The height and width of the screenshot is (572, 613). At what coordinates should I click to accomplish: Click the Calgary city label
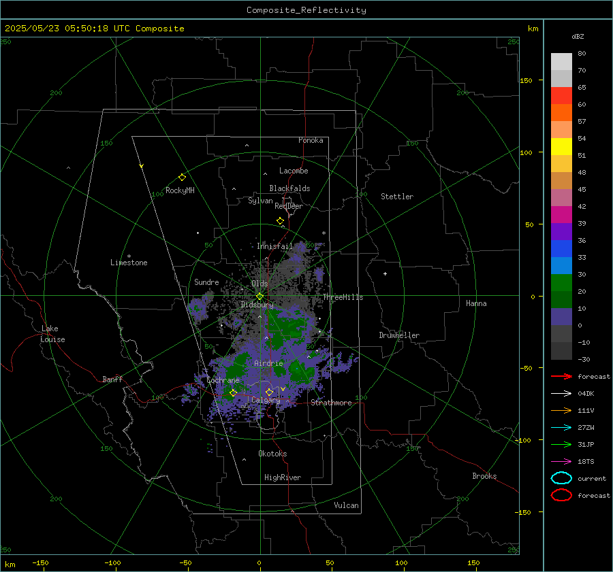(x=266, y=400)
